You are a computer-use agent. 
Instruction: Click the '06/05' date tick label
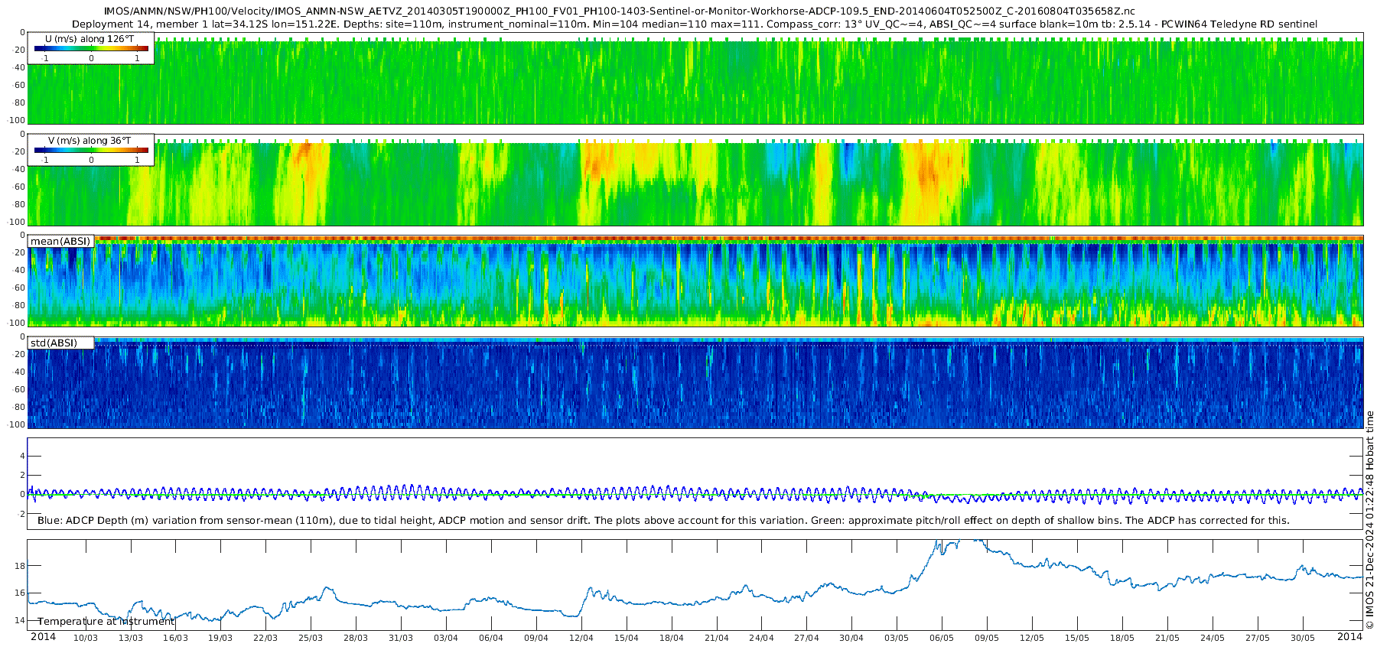click(942, 638)
